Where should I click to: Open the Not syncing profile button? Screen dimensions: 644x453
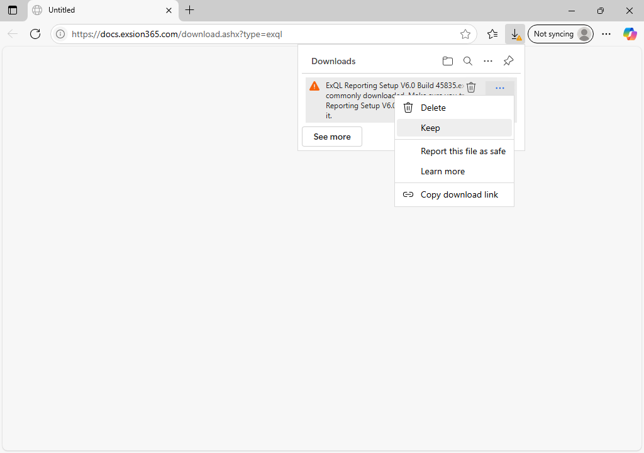click(x=560, y=34)
